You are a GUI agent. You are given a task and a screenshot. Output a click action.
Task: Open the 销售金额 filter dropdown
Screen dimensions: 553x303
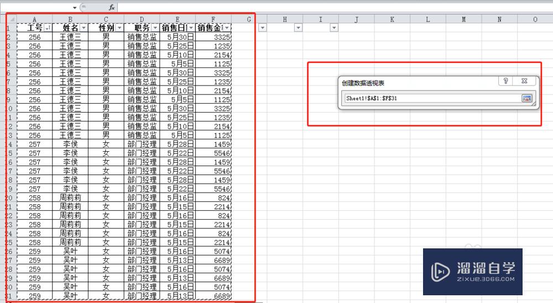[227, 28]
